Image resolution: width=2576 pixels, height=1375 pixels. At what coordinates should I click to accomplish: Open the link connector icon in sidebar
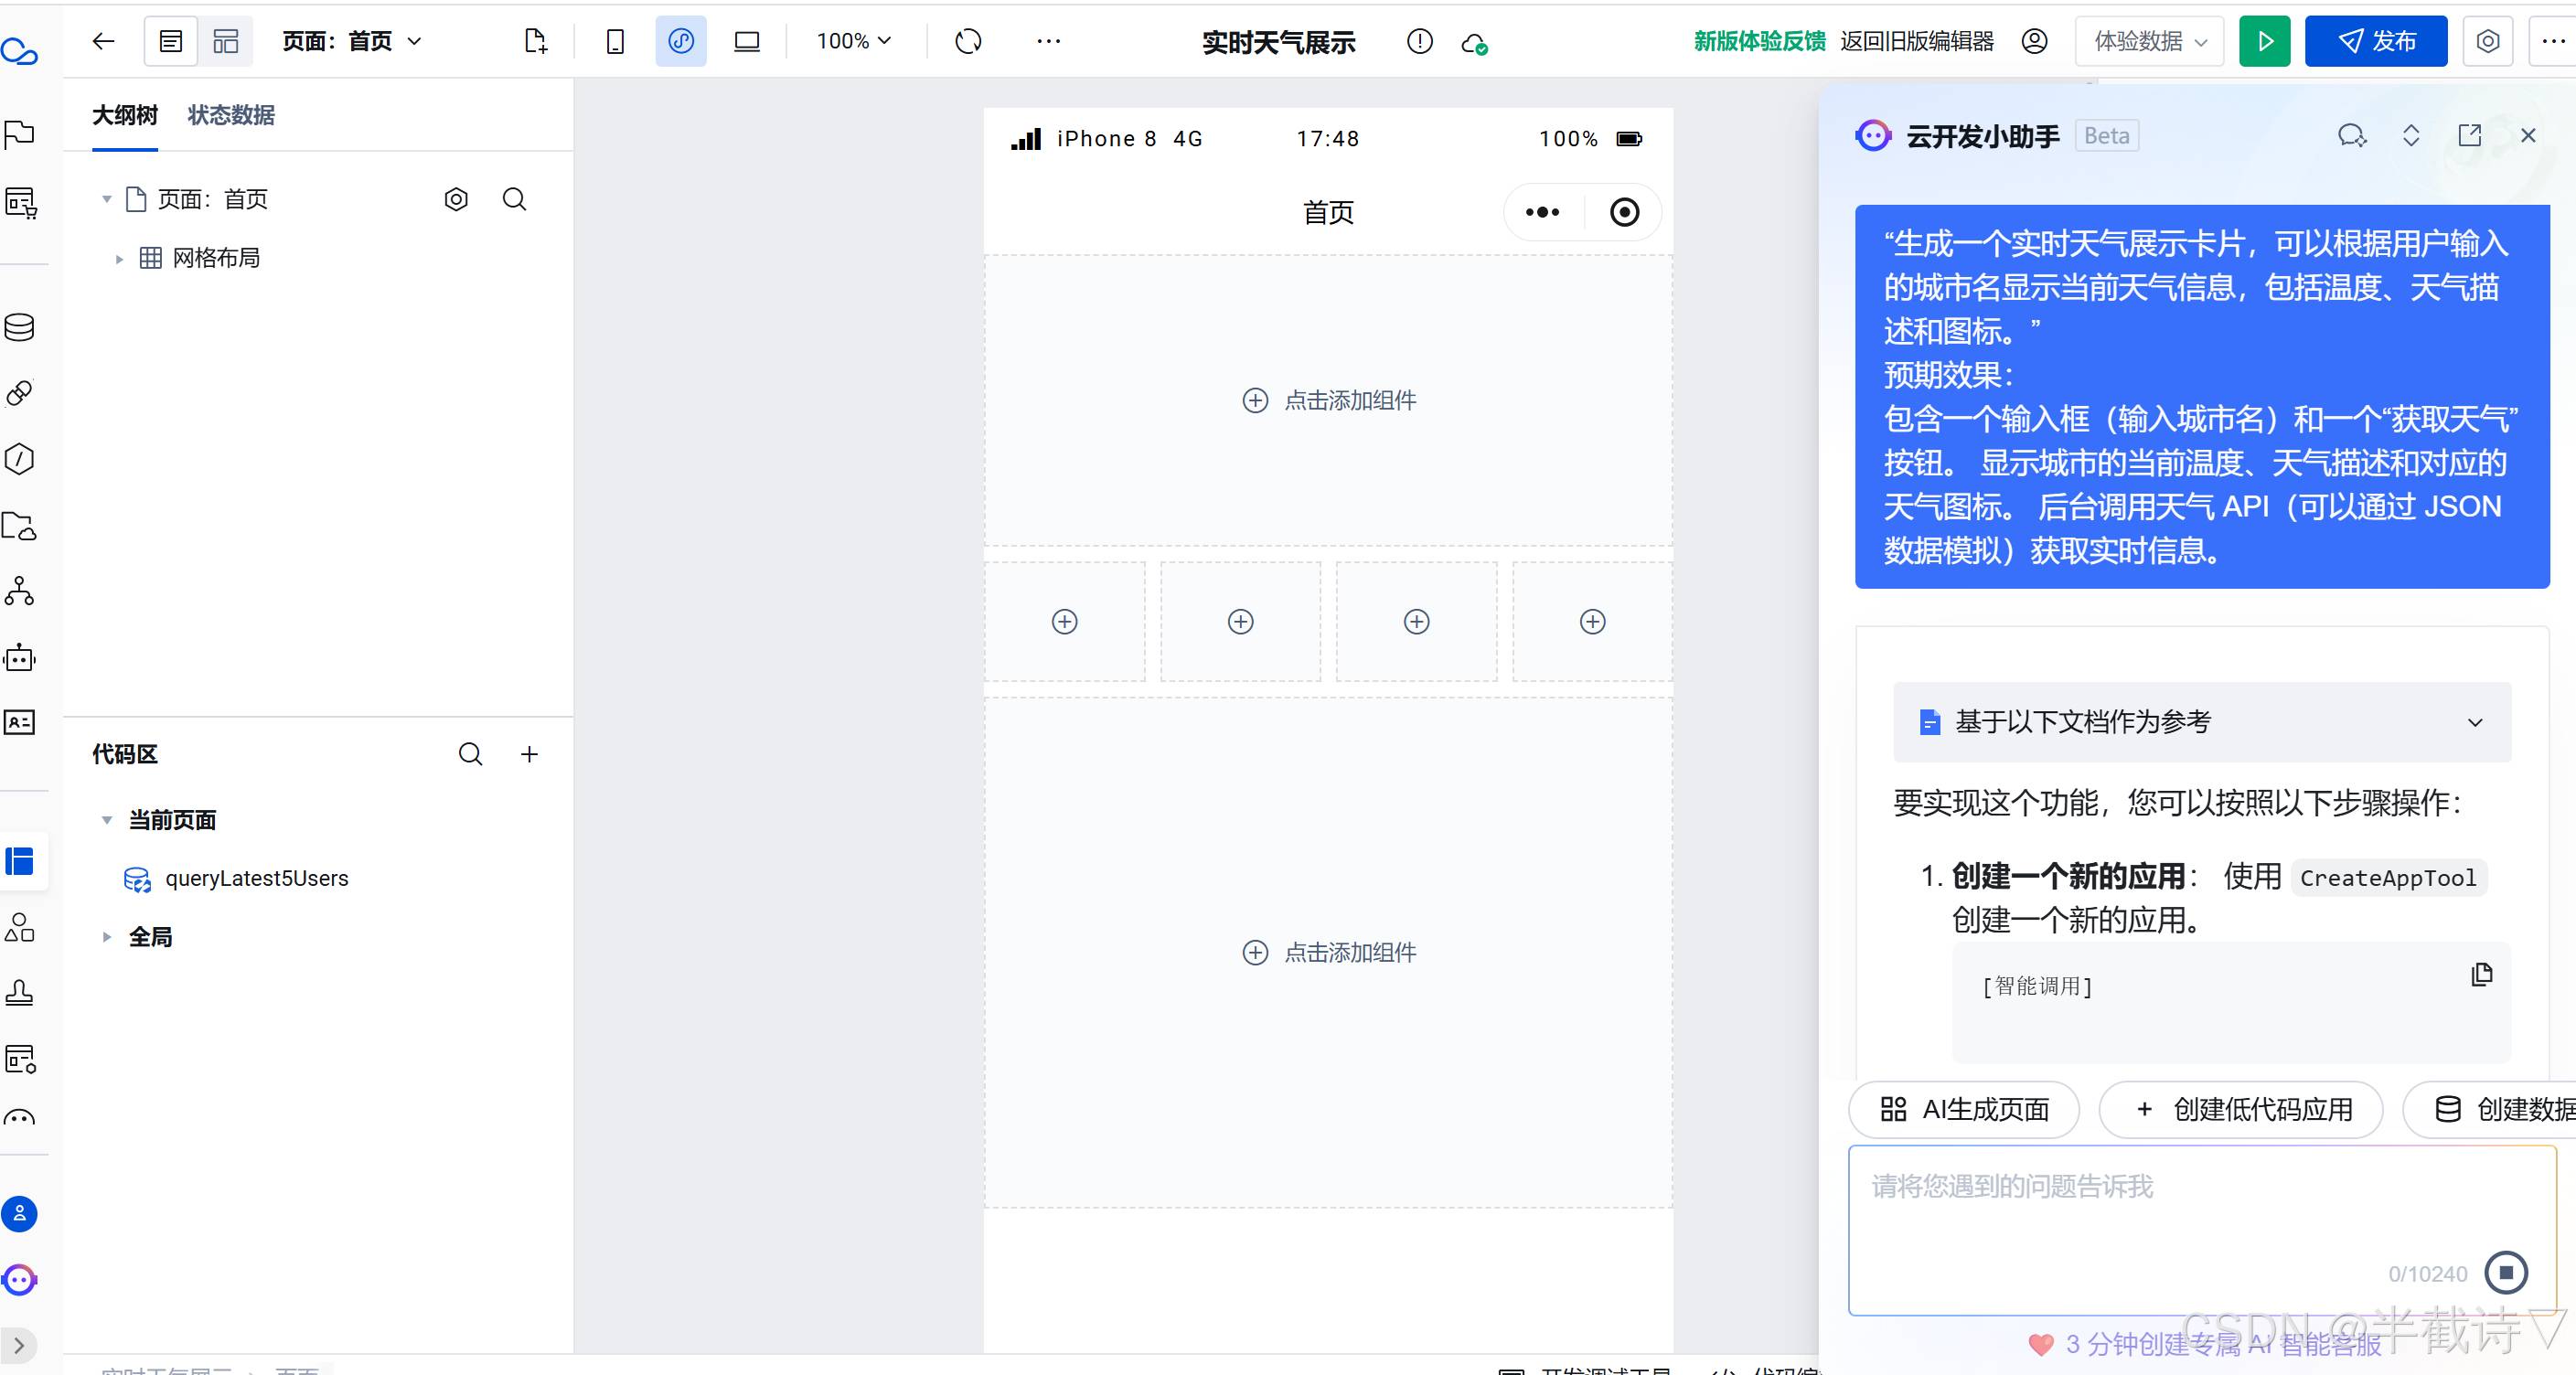(x=20, y=393)
